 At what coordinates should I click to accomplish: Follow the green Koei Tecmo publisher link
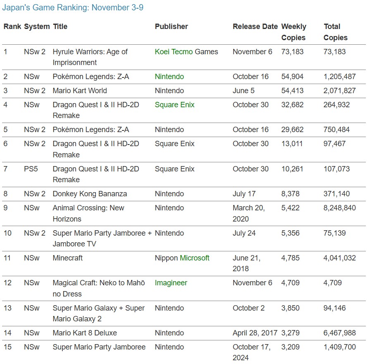(x=174, y=52)
